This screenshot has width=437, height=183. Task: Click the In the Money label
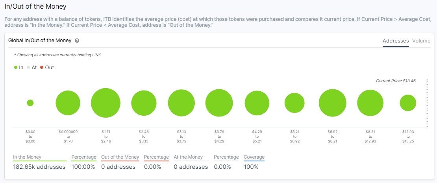(27, 157)
